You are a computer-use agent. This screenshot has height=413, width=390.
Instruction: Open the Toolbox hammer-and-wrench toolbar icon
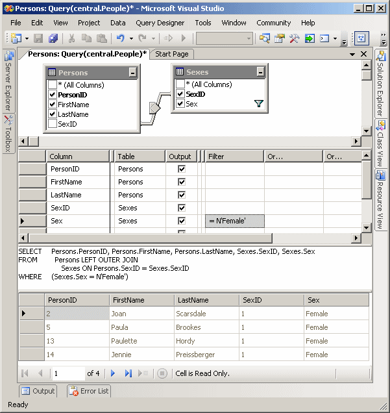point(295,38)
